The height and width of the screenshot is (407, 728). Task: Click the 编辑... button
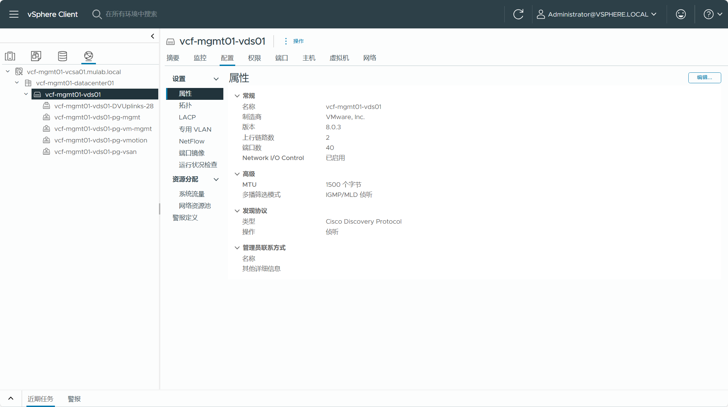pyautogui.click(x=704, y=77)
